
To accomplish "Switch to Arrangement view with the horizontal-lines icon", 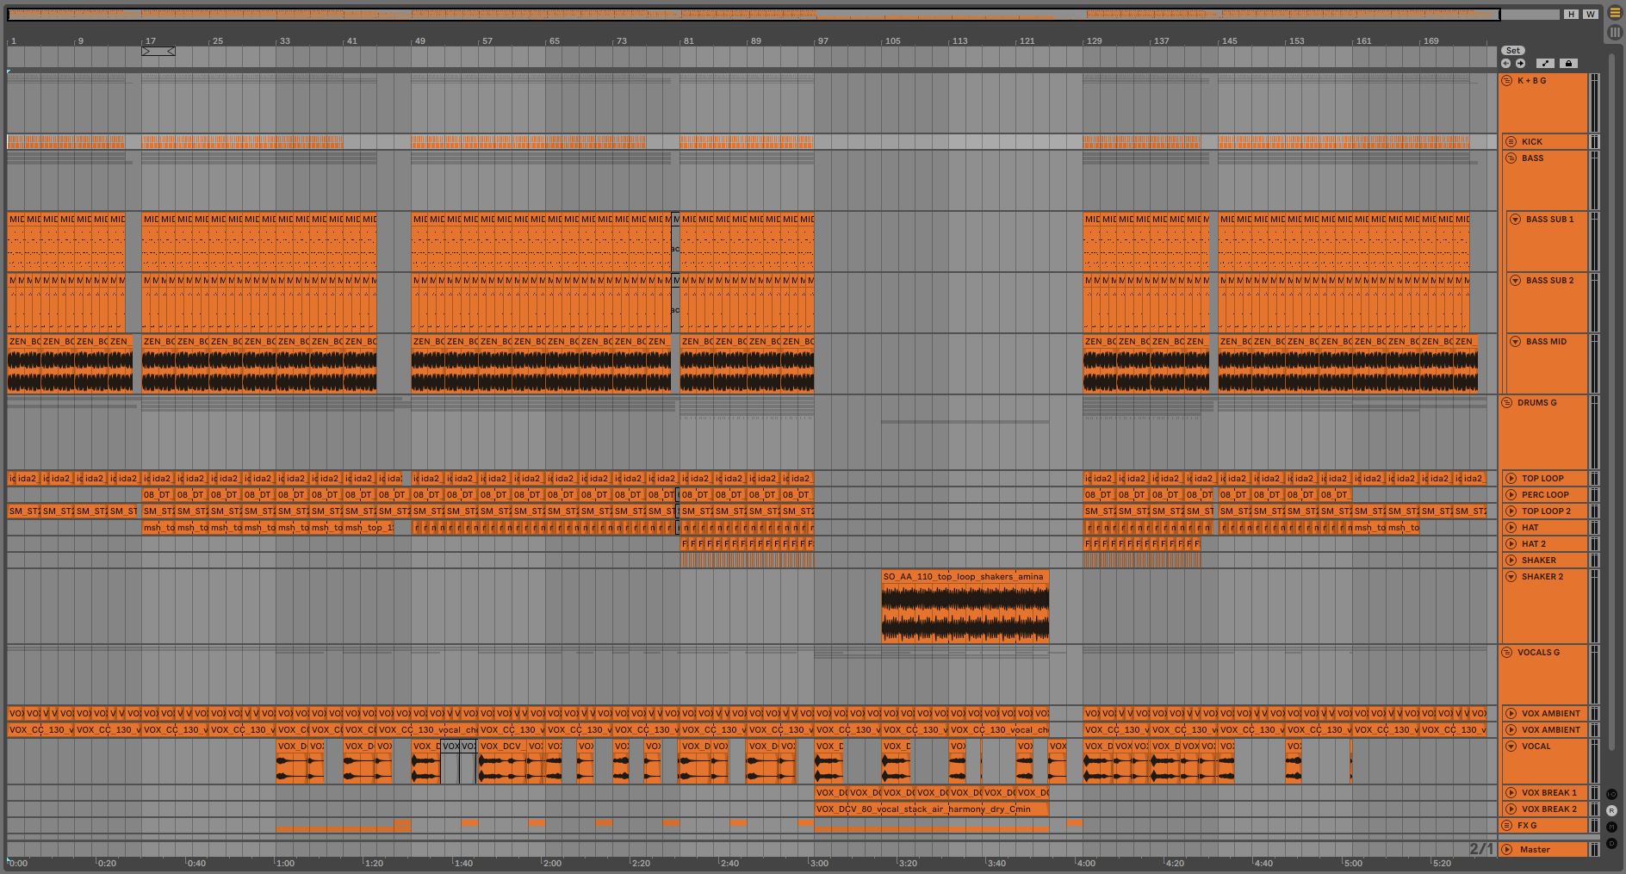I will pos(1615,13).
